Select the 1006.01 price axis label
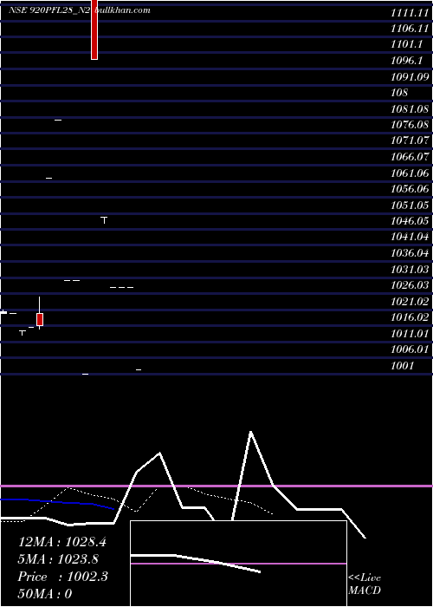 [410, 349]
